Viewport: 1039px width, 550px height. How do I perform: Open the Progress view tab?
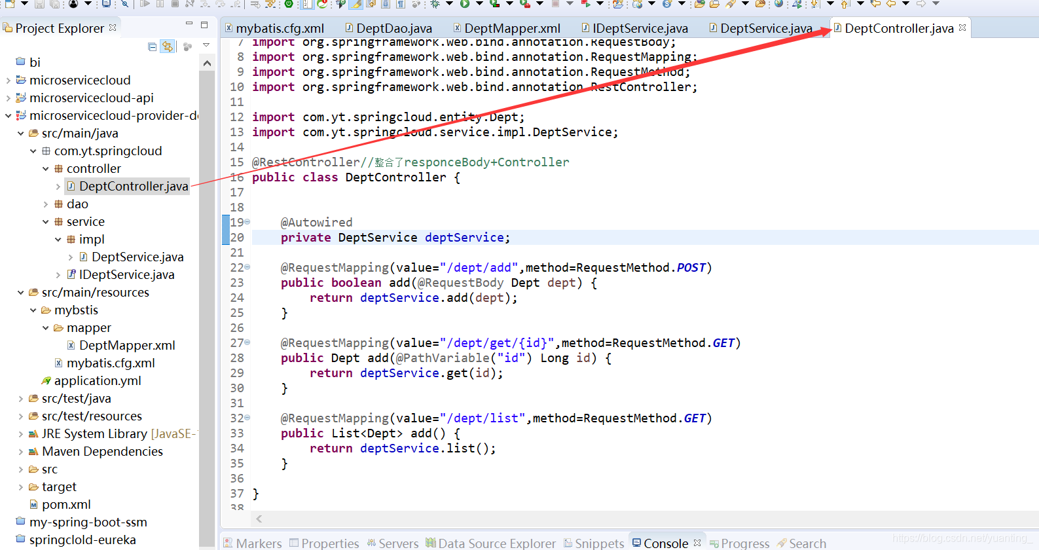pyautogui.click(x=740, y=543)
